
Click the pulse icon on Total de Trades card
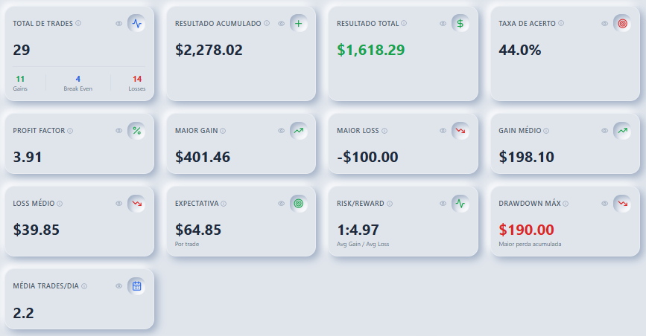click(136, 24)
